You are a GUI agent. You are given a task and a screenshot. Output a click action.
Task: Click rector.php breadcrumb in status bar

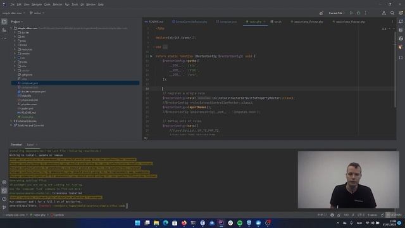[x=38, y=215]
